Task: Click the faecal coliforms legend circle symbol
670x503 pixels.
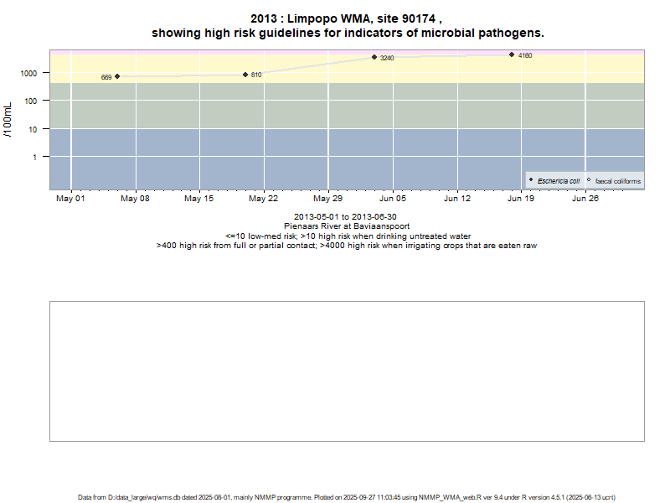Action: point(589,180)
